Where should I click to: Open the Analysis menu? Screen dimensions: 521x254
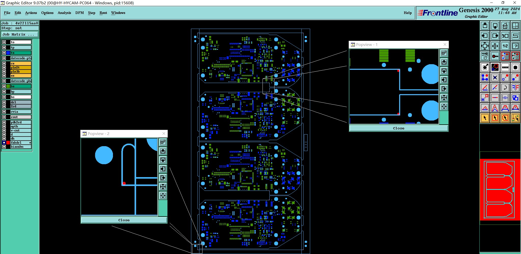tap(64, 13)
